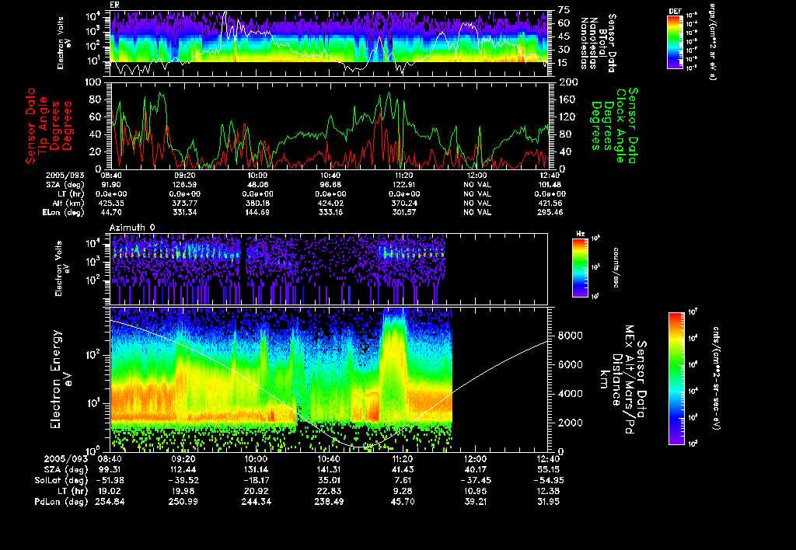The width and height of the screenshot is (796, 550).
Task: Click the altitude value '424.02'
Action: [x=330, y=203]
